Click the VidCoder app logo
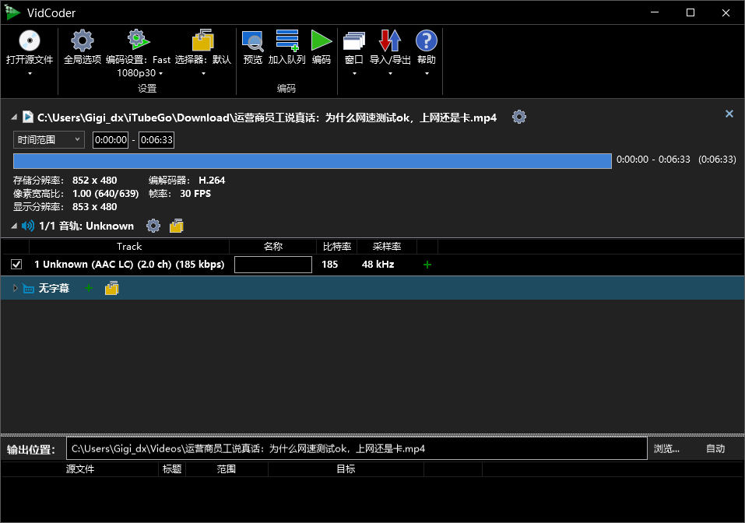The image size is (745, 523). (x=12, y=12)
